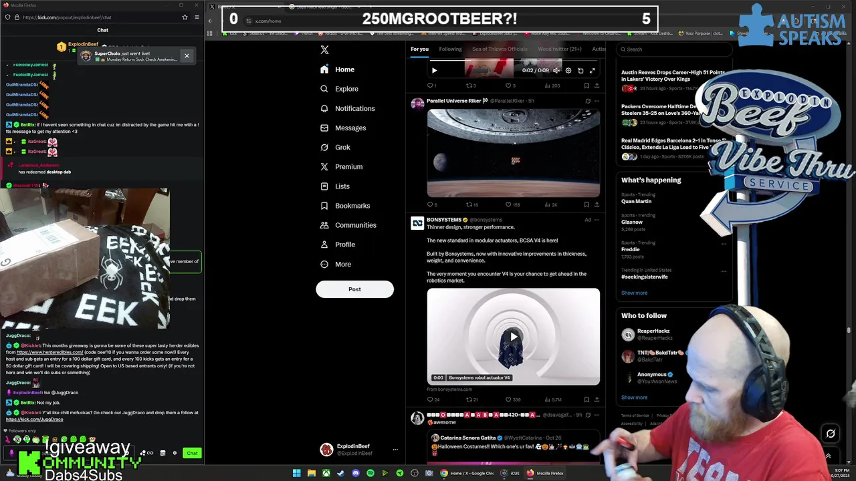Like the Bonsystems ad post
856x481 pixels.
[x=508, y=399]
